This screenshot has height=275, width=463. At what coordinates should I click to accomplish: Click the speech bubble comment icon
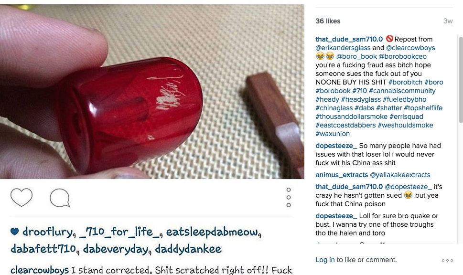point(60,198)
